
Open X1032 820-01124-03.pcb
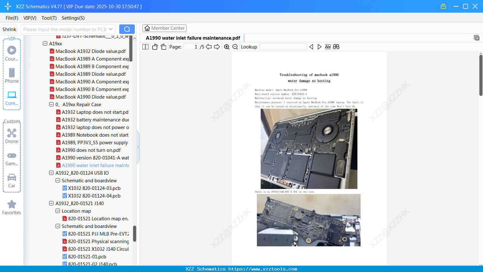91,188
